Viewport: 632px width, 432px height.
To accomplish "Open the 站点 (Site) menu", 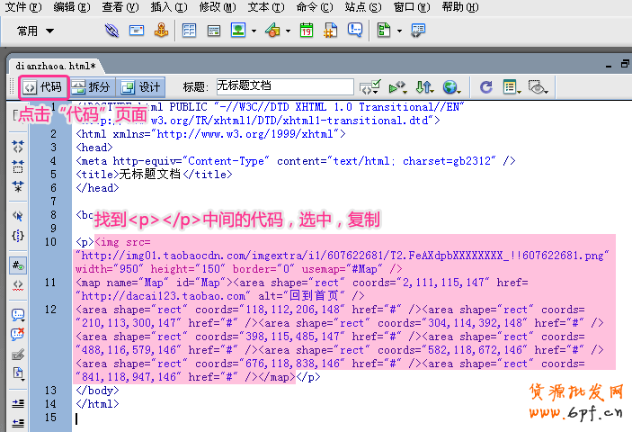I will click(x=361, y=7).
